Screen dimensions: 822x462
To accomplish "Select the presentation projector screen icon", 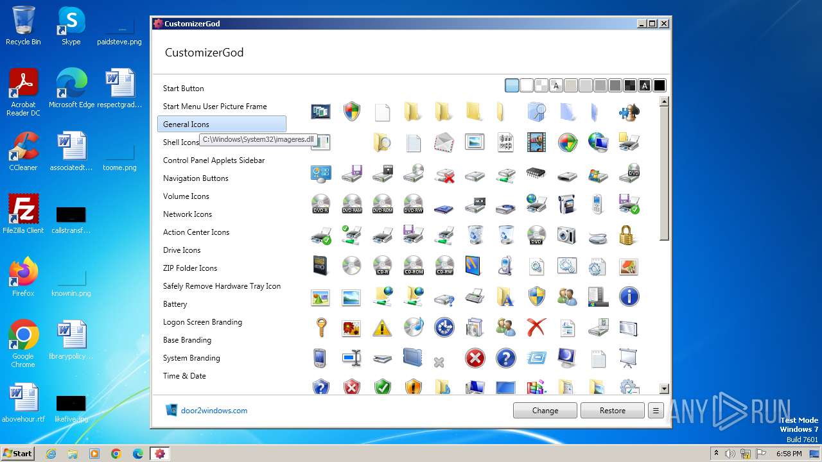I will (x=629, y=358).
